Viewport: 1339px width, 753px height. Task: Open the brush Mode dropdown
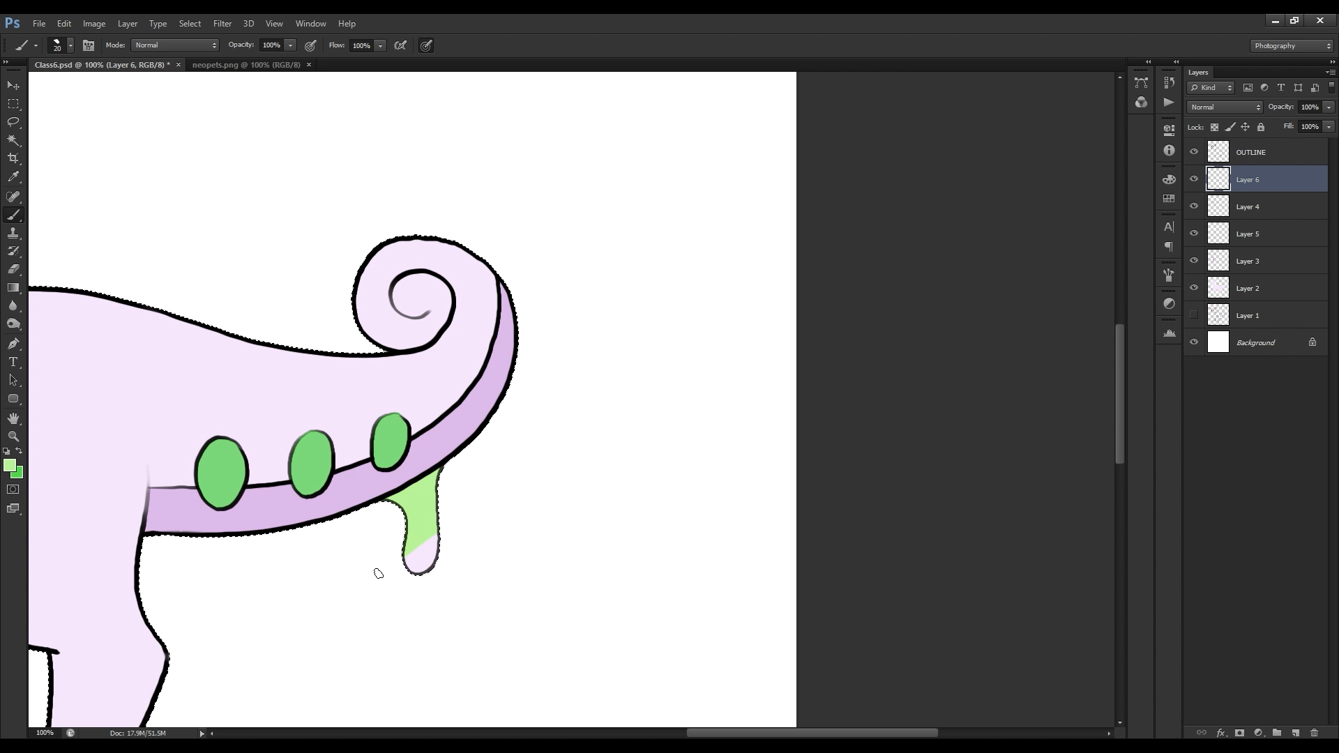pos(175,45)
